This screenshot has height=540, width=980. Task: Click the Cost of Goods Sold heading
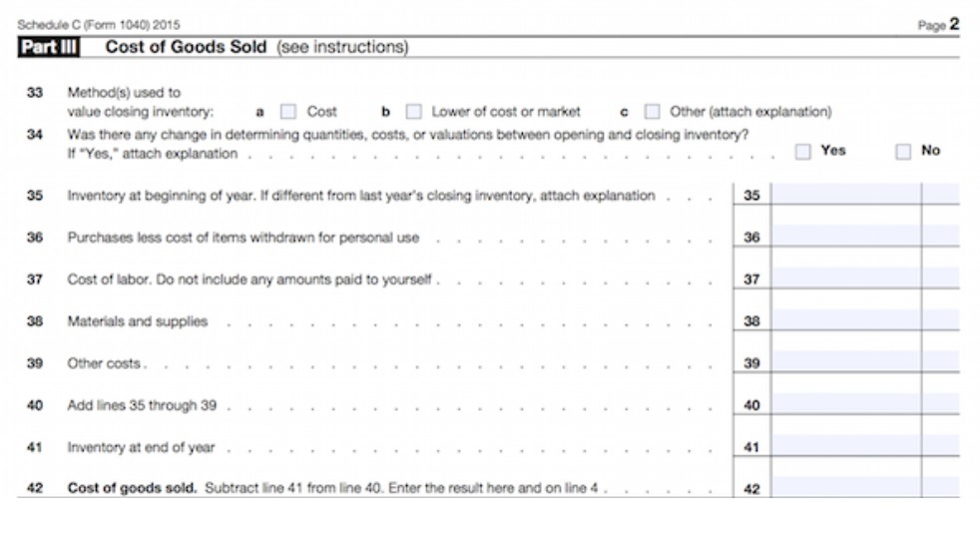pos(186,47)
